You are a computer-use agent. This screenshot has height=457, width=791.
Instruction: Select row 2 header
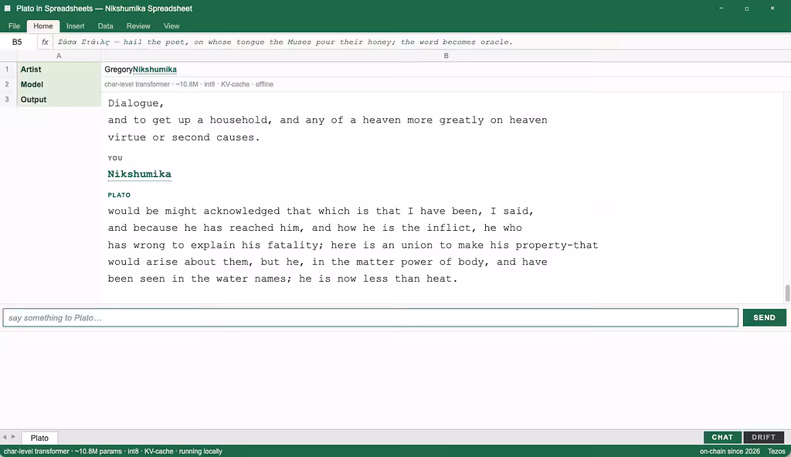point(7,84)
